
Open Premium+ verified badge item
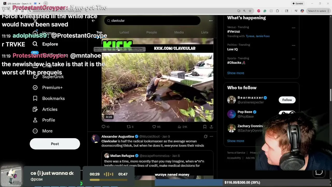point(48,88)
